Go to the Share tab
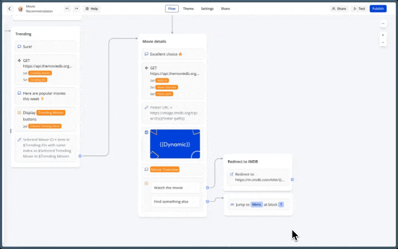398x249 pixels. click(225, 9)
